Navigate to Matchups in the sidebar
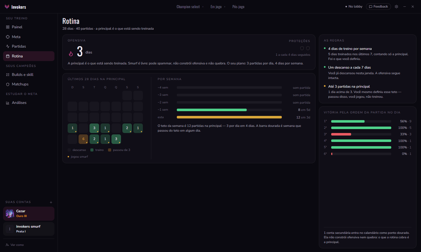The width and height of the screenshot is (421, 252). point(29,84)
